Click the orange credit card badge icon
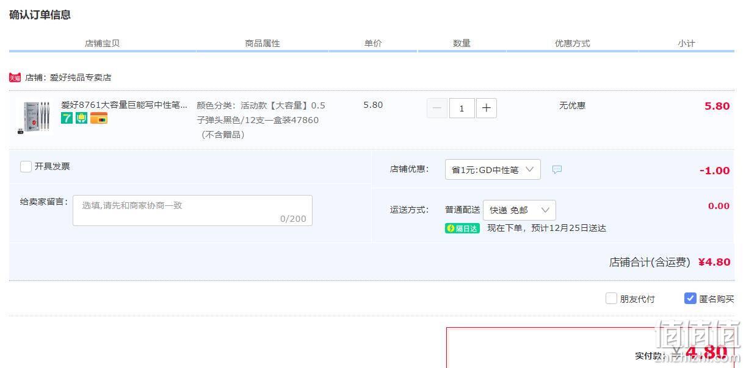746x368 pixels. point(99,118)
